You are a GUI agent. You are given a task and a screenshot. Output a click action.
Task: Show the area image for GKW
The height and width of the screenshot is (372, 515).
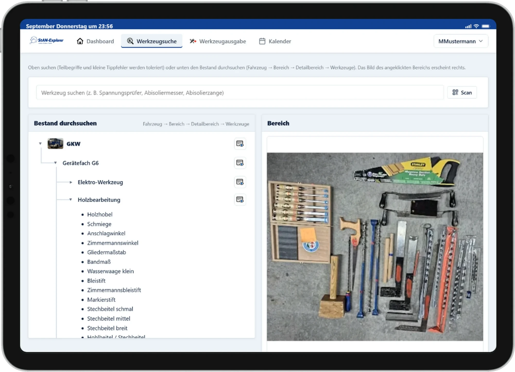click(x=240, y=144)
